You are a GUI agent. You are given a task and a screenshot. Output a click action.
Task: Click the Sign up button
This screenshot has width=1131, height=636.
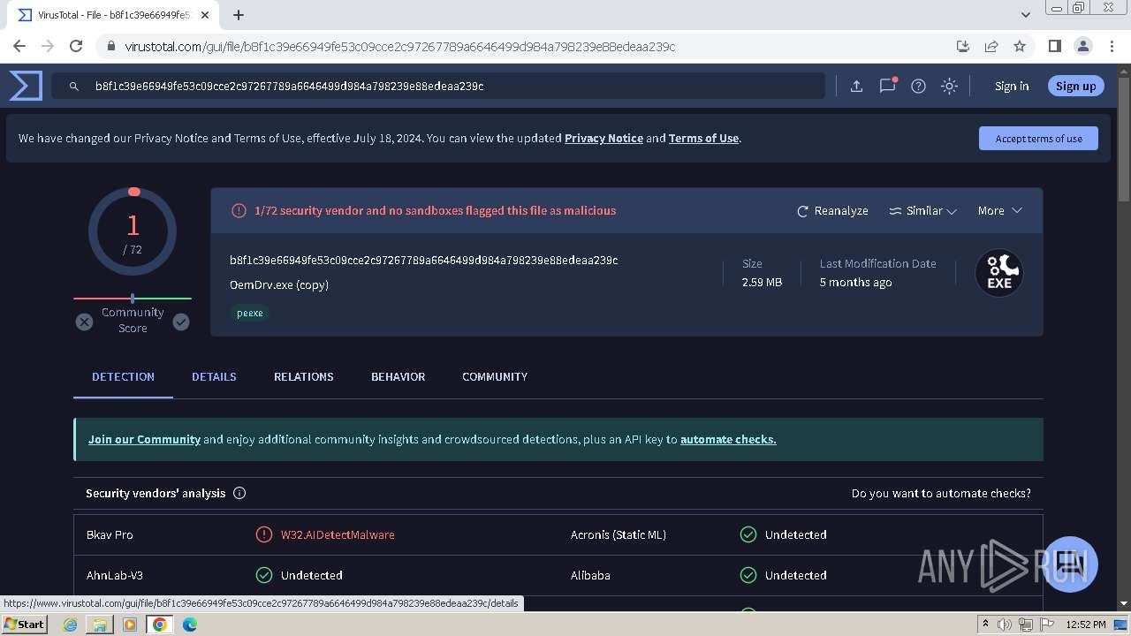[1075, 86]
